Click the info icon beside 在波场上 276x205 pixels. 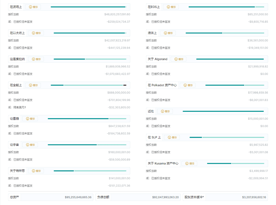31,7
